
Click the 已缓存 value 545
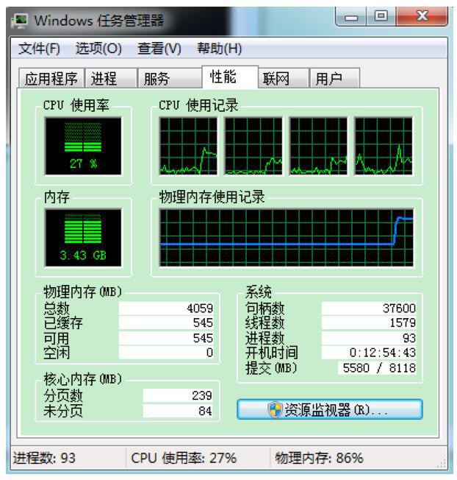coord(166,323)
